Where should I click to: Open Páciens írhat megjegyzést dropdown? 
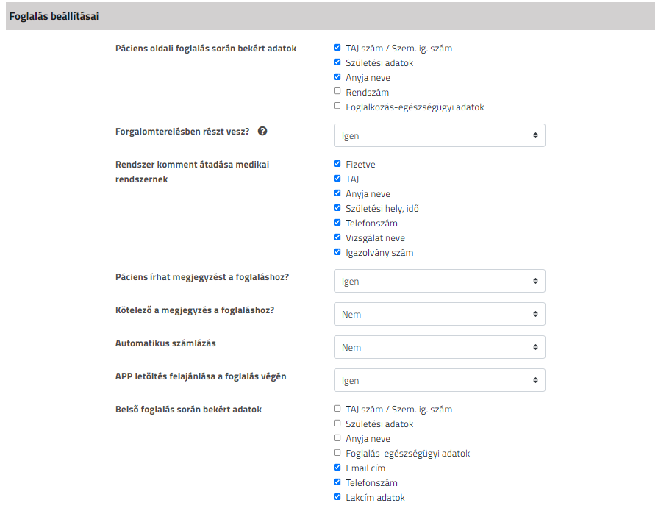440,281
